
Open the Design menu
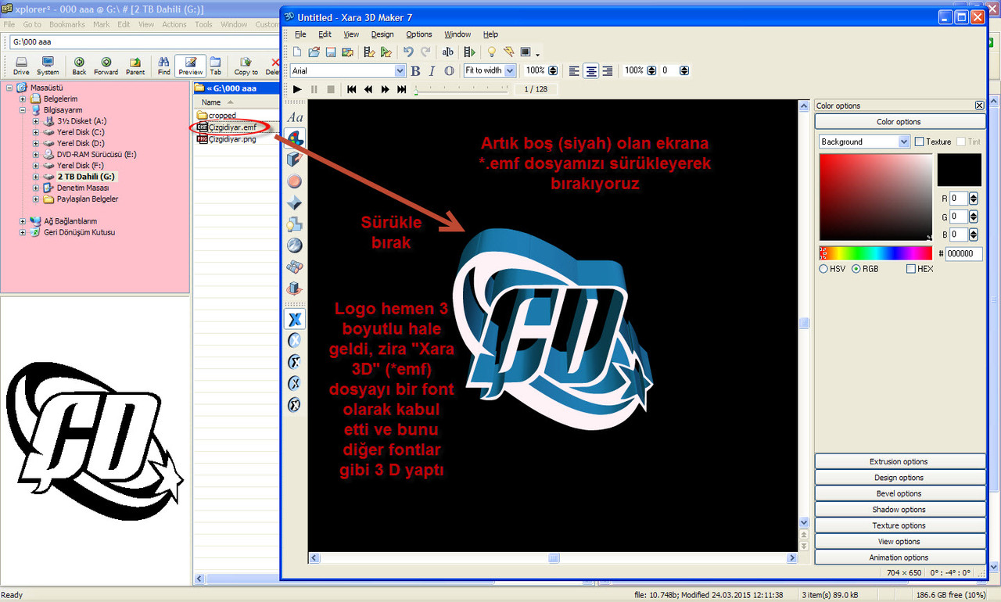point(382,34)
